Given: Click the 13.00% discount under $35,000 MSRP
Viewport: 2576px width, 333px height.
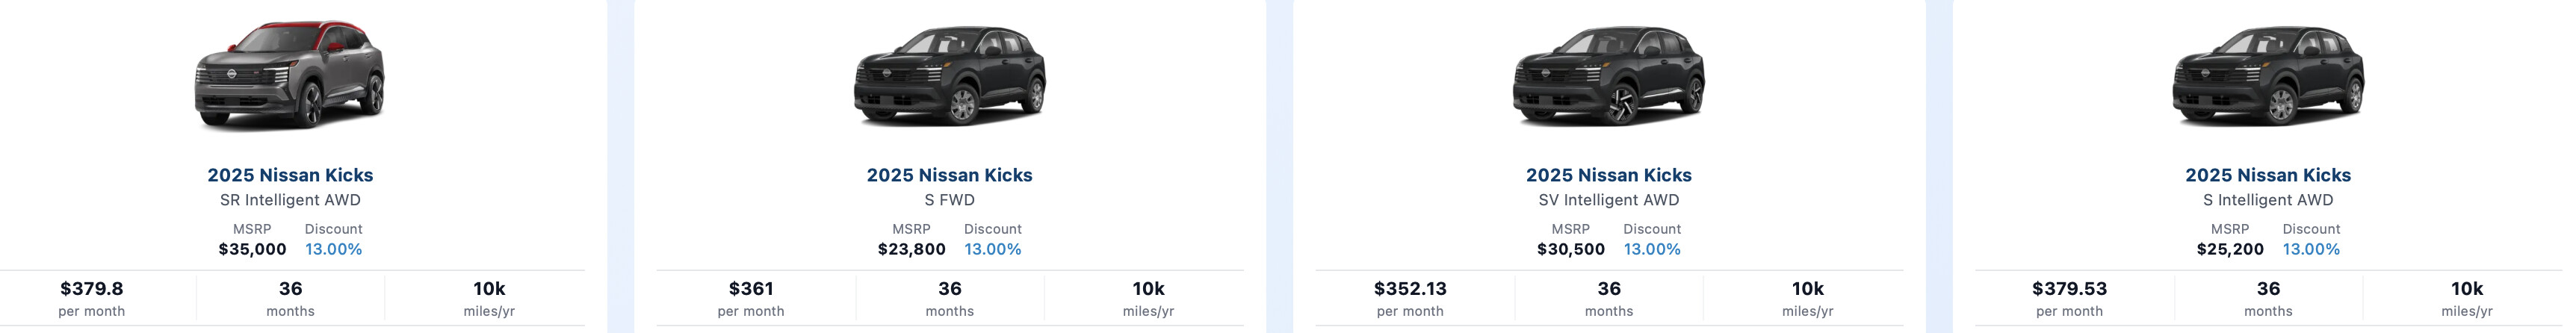Looking at the screenshot, I should pyautogui.click(x=333, y=249).
